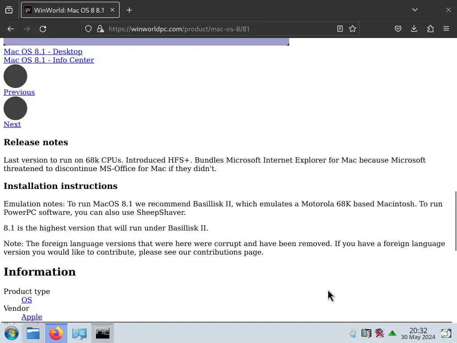Click the Vendor label
Image resolution: width=457 pixels, height=343 pixels.
[17, 308]
